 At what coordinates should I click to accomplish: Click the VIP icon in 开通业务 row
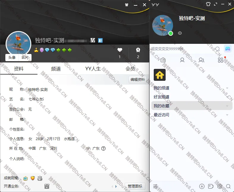tap(47, 186)
